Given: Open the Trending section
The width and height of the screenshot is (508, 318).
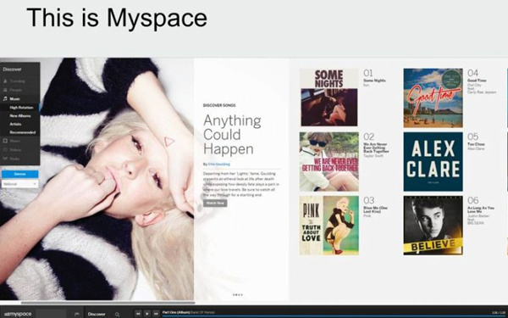Looking at the screenshot, I should click(x=17, y=81).
